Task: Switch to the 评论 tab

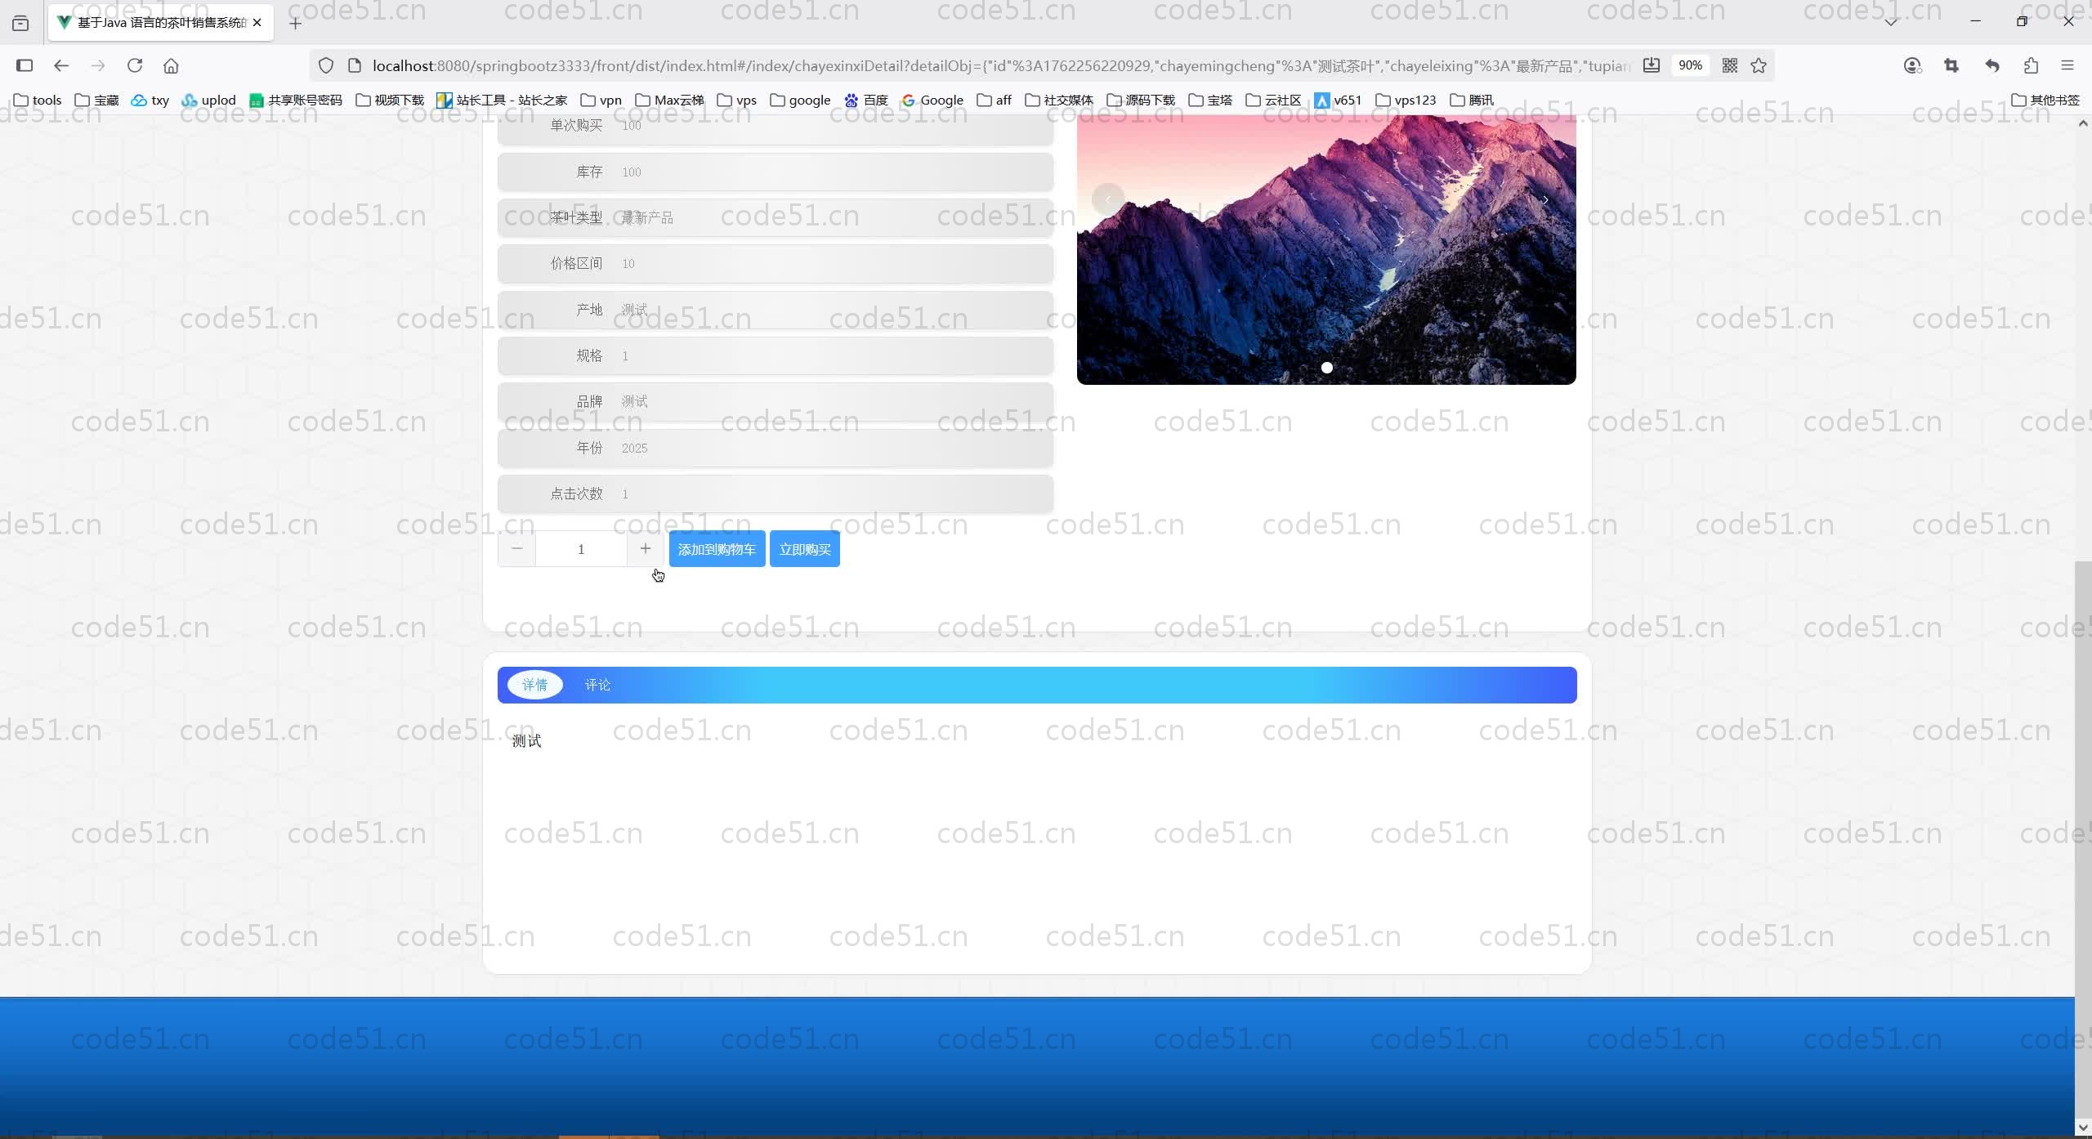Action: click(x=597, y=685)
